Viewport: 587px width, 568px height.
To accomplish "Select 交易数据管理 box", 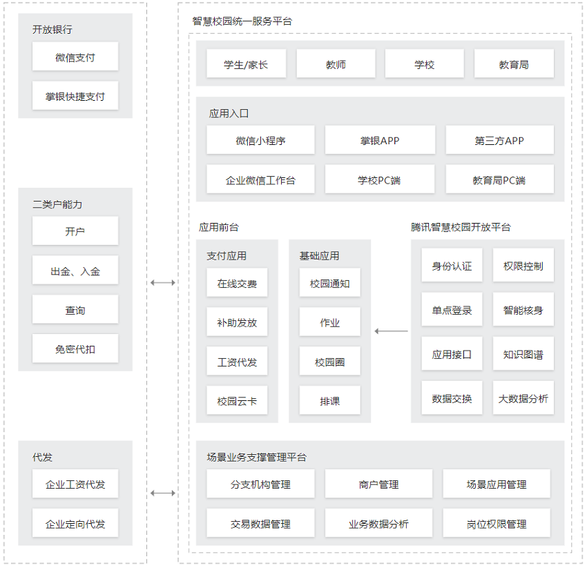I will tap(260, 523).
